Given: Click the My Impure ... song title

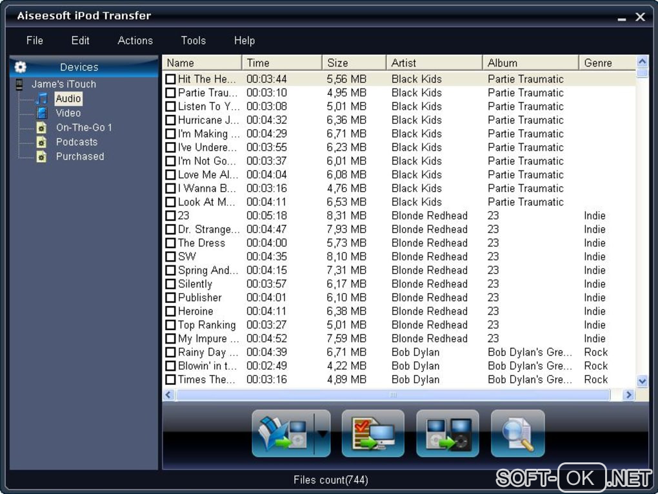Looking at the screenshot, I should tap(208, 338).
